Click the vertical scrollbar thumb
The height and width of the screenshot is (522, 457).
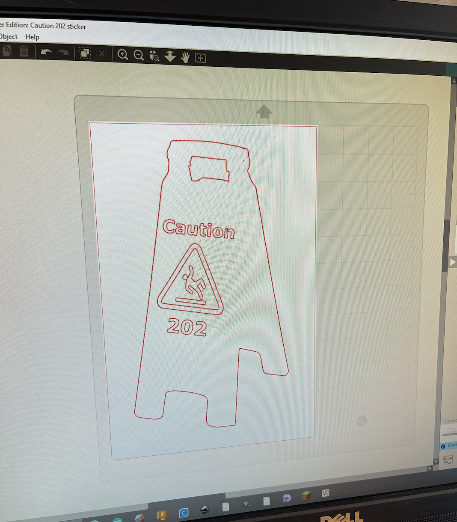(x=445, y=246)
